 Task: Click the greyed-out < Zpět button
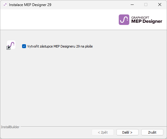[103, 132]
